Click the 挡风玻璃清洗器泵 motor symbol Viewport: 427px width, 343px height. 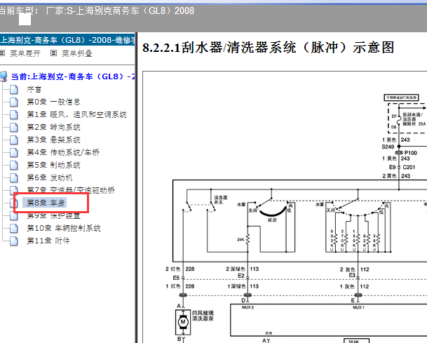pyautogui.click(x=183, y=322)
